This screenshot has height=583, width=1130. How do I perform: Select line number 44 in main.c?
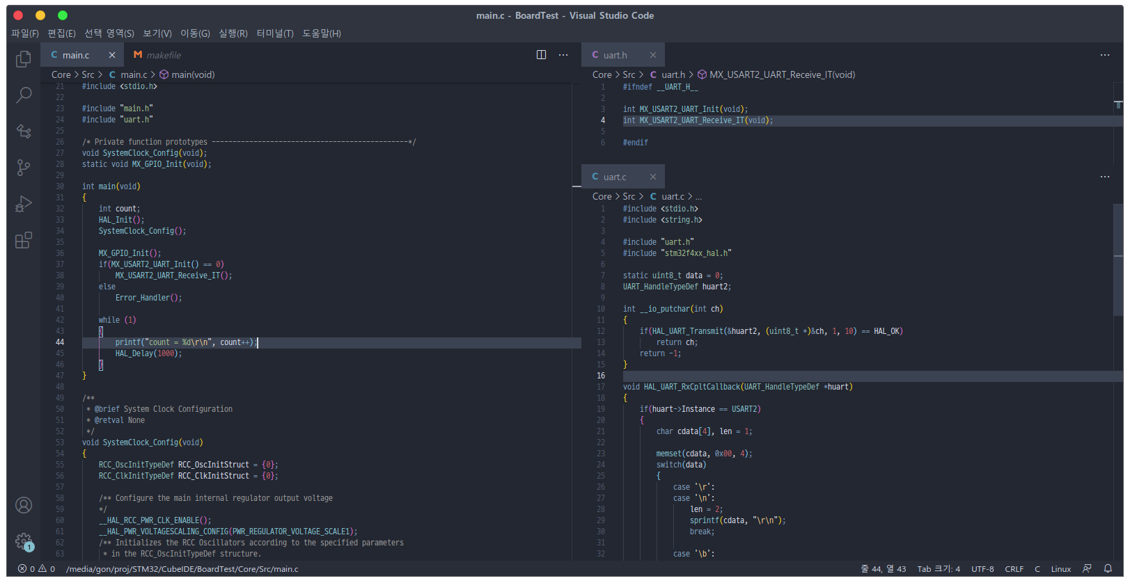click(60, 342)
